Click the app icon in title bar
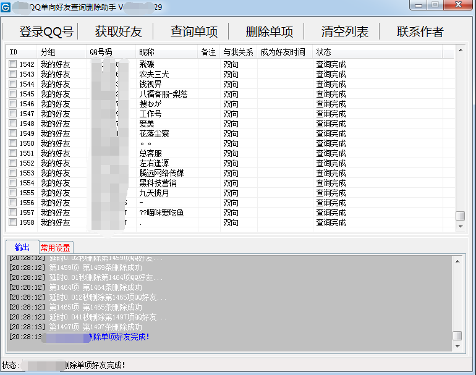The image size is (476, 375). click(x=6, y=7)
